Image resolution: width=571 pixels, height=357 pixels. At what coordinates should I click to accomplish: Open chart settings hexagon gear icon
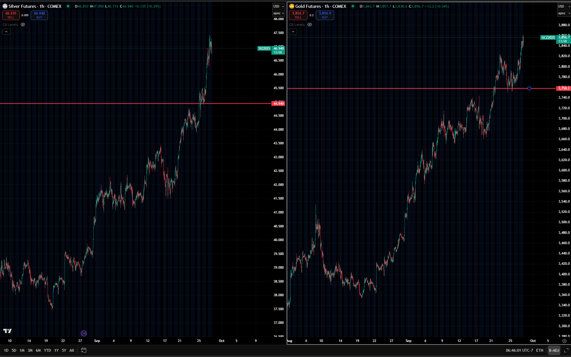tap(564, 341)
